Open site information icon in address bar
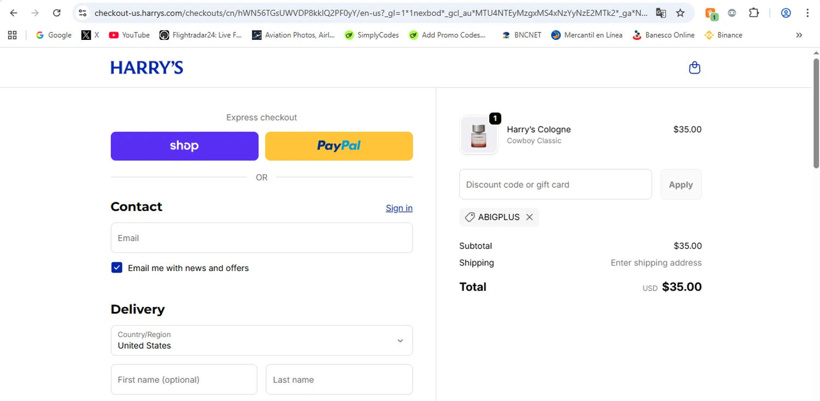 point(83,13)
